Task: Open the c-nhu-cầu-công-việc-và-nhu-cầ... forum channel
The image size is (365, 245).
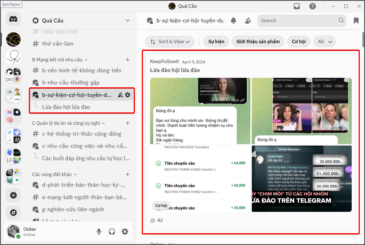Action: click(x=82, y=146)
